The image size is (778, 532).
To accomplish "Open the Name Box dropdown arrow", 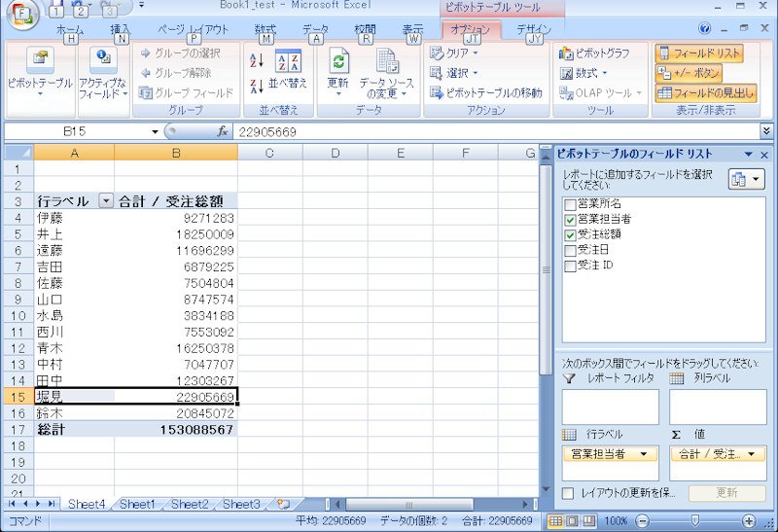I will coord(155,131).
